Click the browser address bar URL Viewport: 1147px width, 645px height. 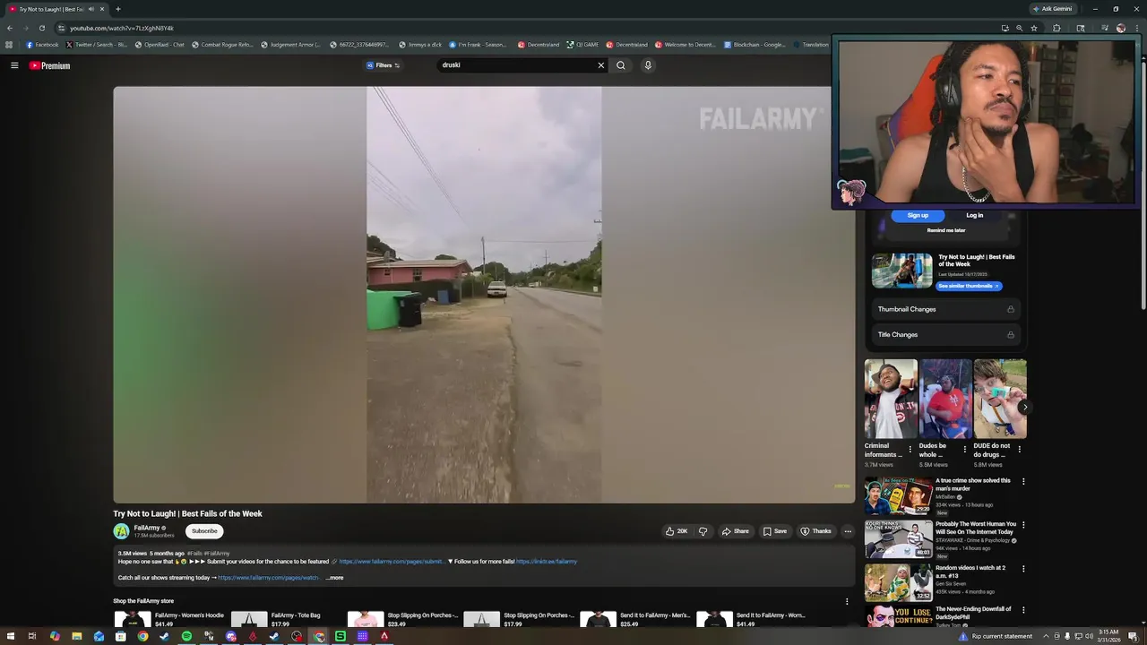(122, 28)
